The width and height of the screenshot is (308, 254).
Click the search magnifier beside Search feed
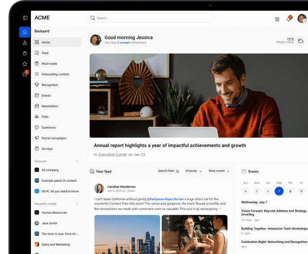[x=177, y=171]
